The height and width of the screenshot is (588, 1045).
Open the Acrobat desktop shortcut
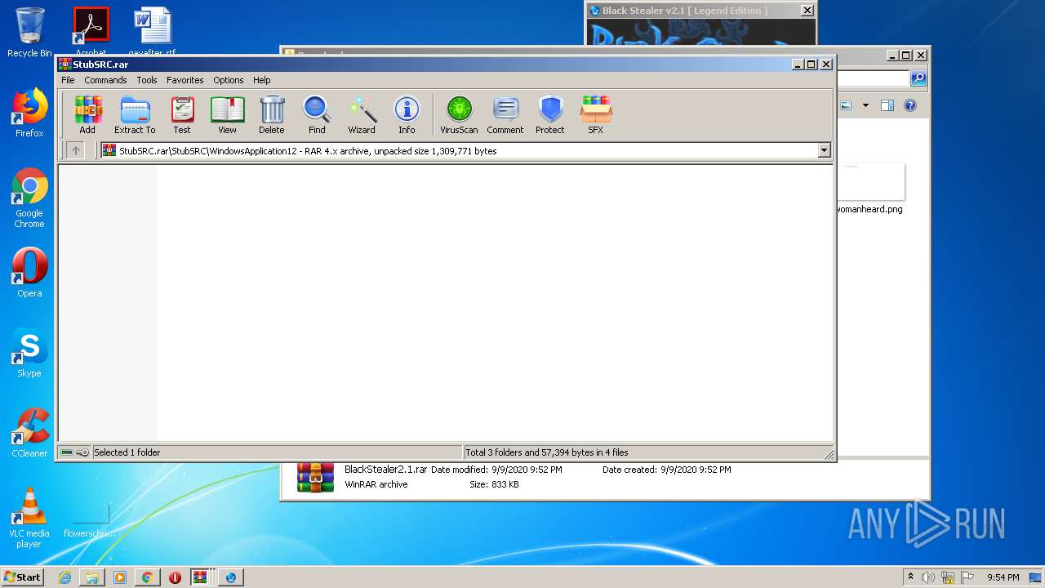pyautogui.click(x=91, y=30)
